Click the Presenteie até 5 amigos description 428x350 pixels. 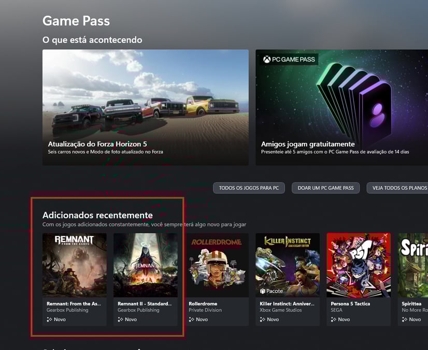(x=335, y=151)
